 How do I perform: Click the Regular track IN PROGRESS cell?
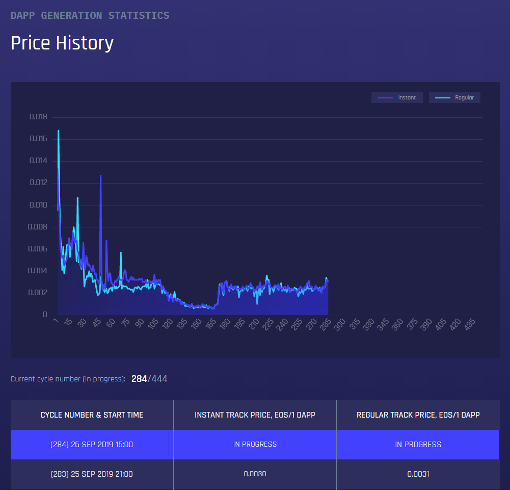pos(418,445)
